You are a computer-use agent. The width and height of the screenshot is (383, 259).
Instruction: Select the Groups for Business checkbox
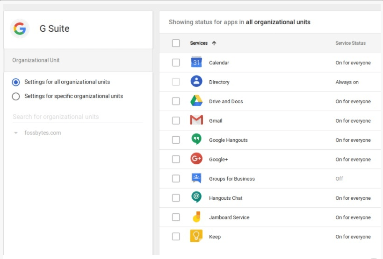[x=176, y=178]
